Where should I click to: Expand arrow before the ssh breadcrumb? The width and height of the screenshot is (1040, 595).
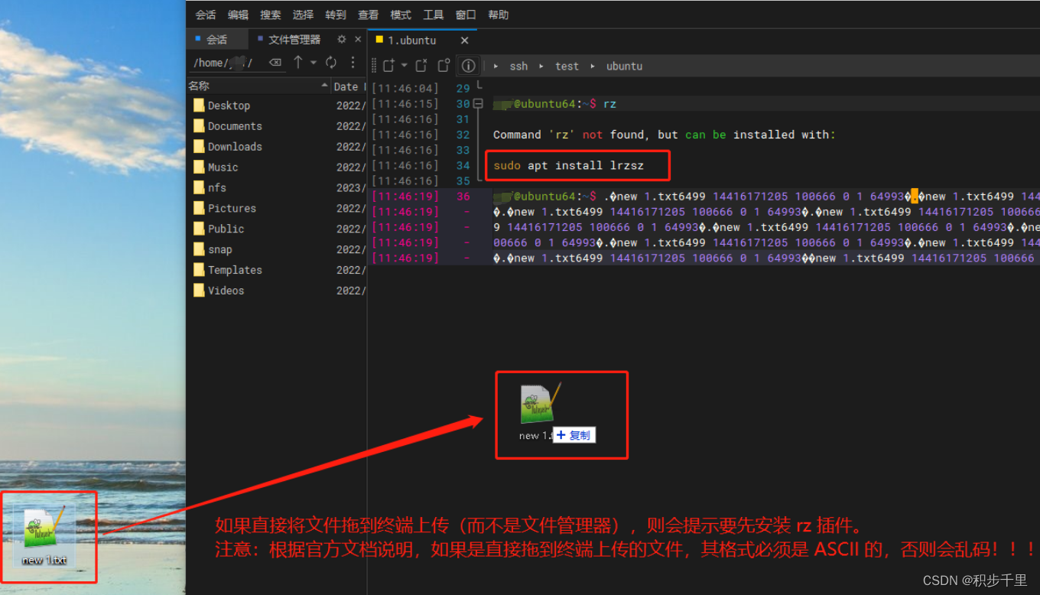tap(496, 67)
